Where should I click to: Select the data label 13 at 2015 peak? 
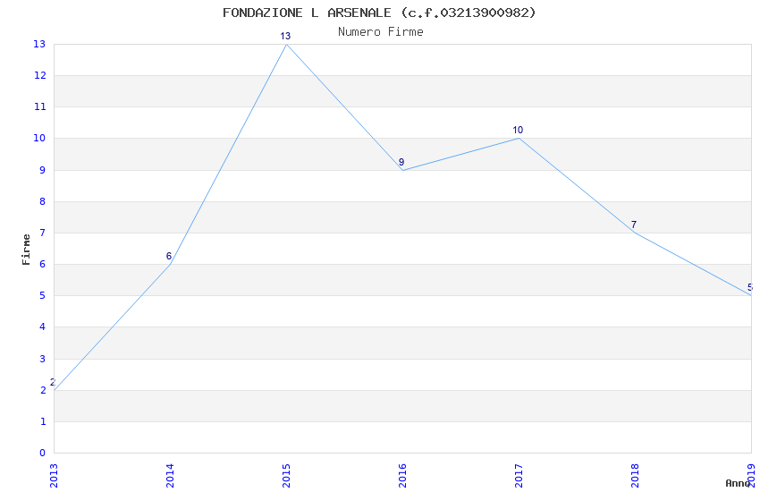click(285, 36)
